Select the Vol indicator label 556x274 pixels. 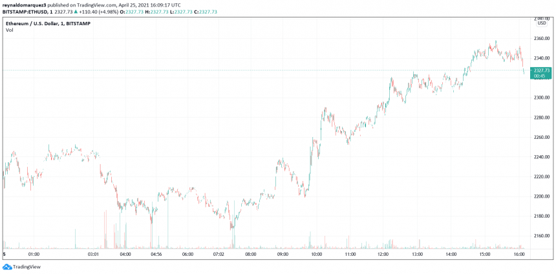click(9, 30)
